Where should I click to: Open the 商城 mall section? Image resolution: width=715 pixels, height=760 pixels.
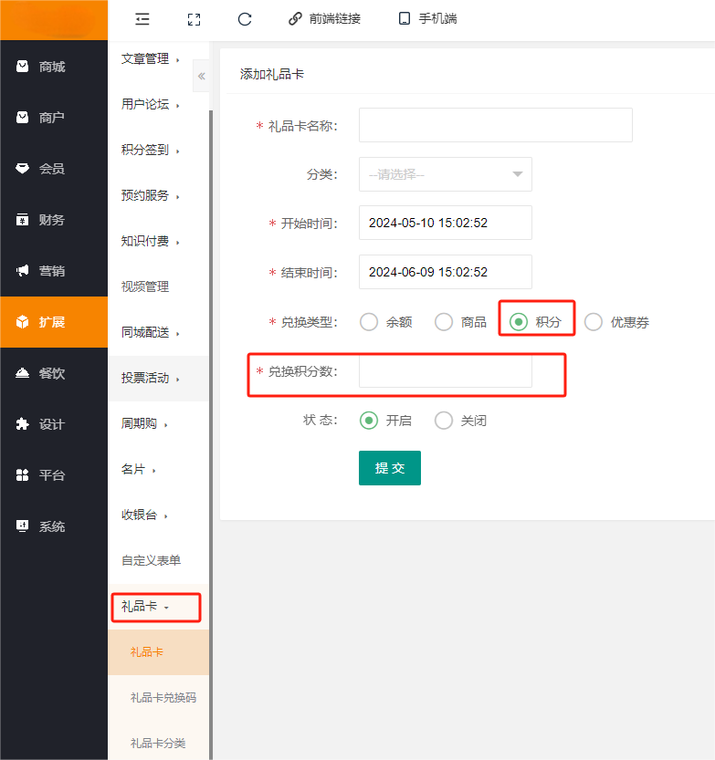[x=53, y=67]
